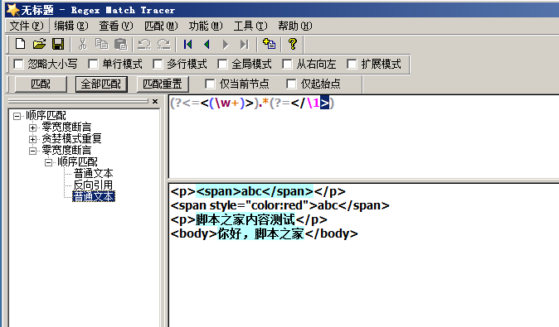This screenshot has width=559, height=327.
Task: Enable 扩展模式 checkbox
Action: click(x=352, y=64)
